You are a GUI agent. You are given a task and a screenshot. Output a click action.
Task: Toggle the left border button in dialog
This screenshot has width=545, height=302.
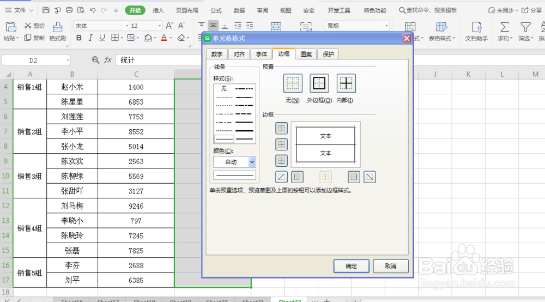(297, 177)
